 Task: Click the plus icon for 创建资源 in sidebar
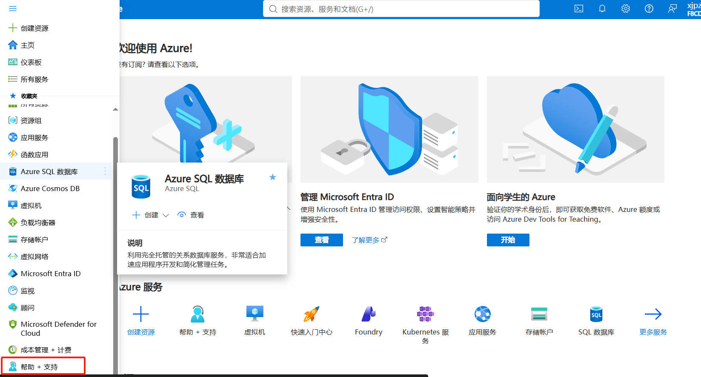[x=13, y=28]
